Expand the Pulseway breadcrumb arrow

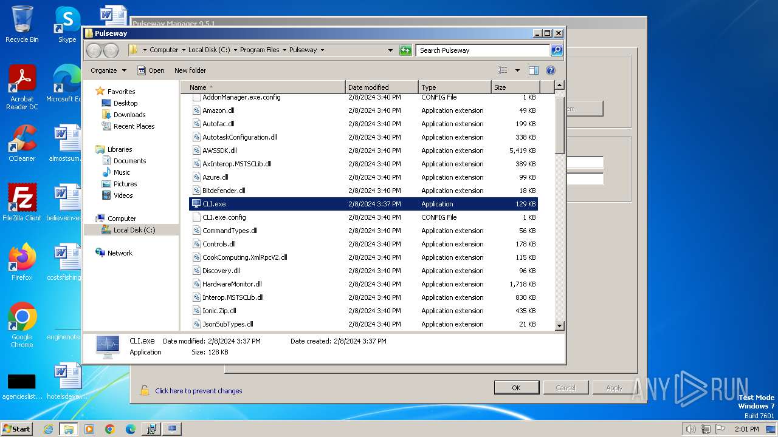(322, 50)
